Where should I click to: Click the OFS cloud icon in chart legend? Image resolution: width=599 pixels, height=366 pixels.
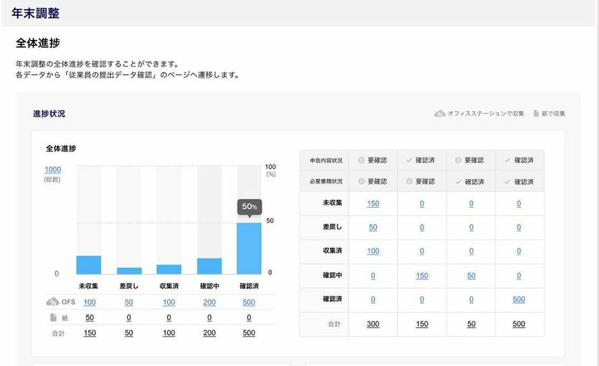(52, 302)
